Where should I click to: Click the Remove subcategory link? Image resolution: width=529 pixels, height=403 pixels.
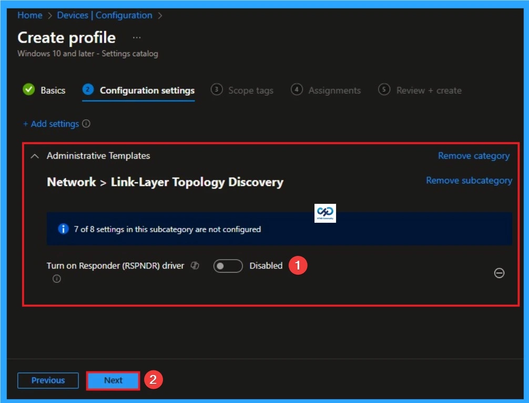(469, 180)
